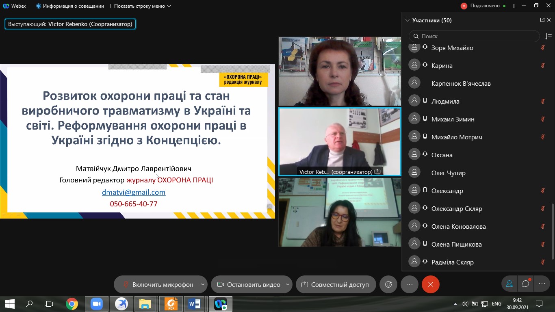555x312 pixels.
Task: Click the dmatvi@gmail.com email link
Action: pyautogui.click(x=133, y=192)
